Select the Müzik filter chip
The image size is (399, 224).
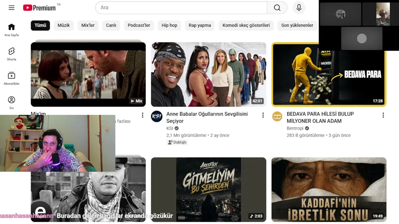[x=64, y=25]
